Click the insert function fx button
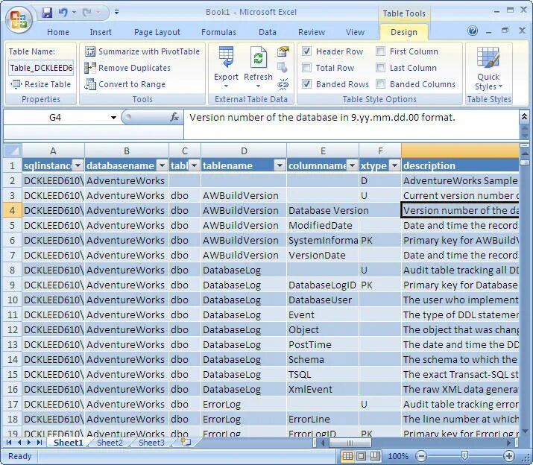533x465 pixels. pyautogui.click(x=174, y=118)
